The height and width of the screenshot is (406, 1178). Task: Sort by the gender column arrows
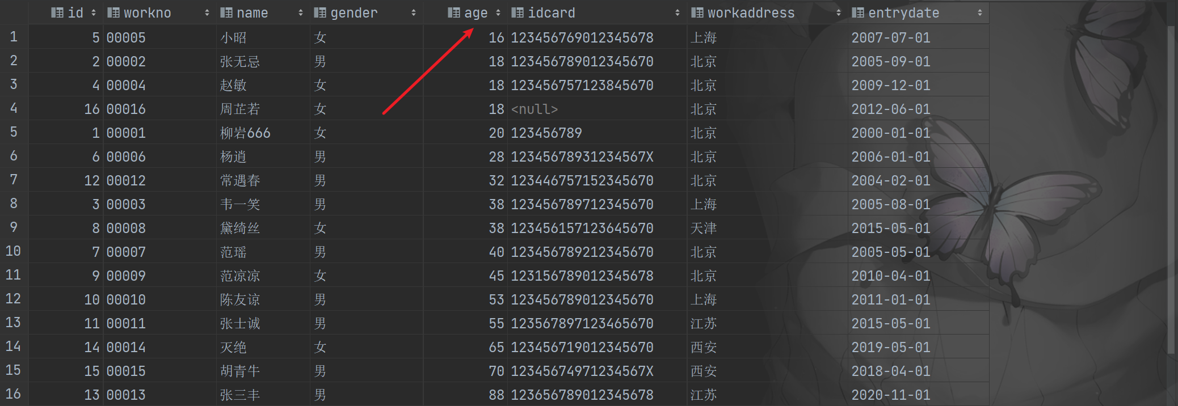coord(414,12)
